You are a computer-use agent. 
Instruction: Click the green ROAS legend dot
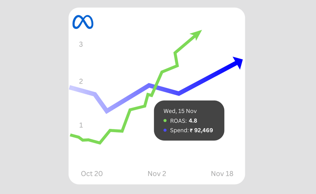pyautogui.click(x=165, y=121)
